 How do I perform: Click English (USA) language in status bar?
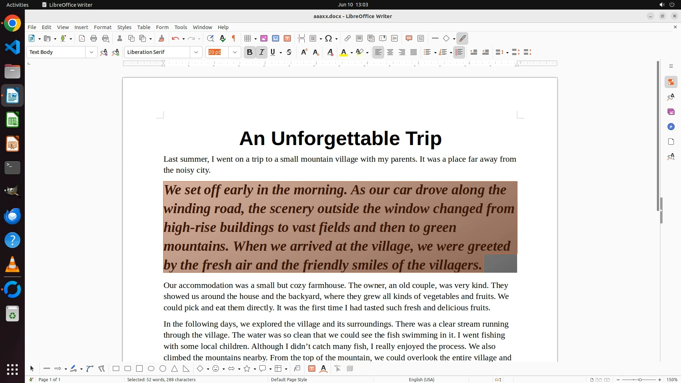tap(421, 379)
